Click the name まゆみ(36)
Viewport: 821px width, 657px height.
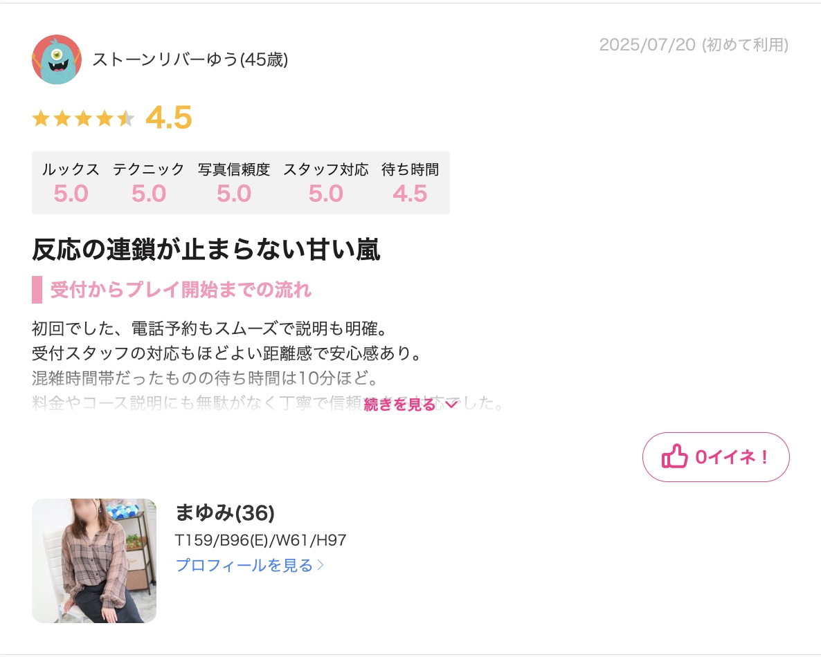click(x=224, y=512)
